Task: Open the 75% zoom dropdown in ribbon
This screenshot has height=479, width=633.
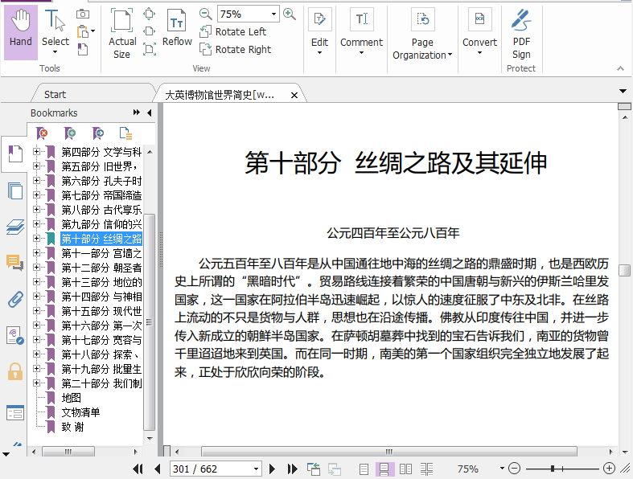Action: coord(273,14)
